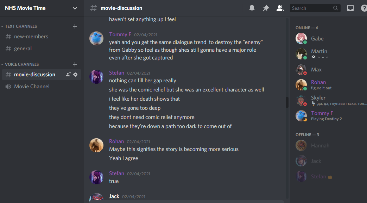Open help question mark icon

(x=364, y=8)
